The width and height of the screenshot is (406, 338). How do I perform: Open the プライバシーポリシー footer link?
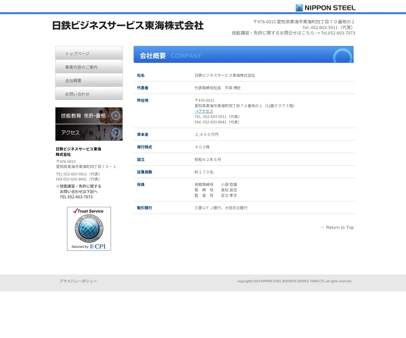tap(78, 281)
